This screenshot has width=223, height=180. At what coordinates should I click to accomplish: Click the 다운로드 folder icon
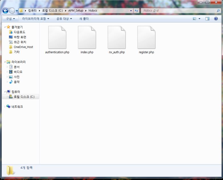coord(11,32)
